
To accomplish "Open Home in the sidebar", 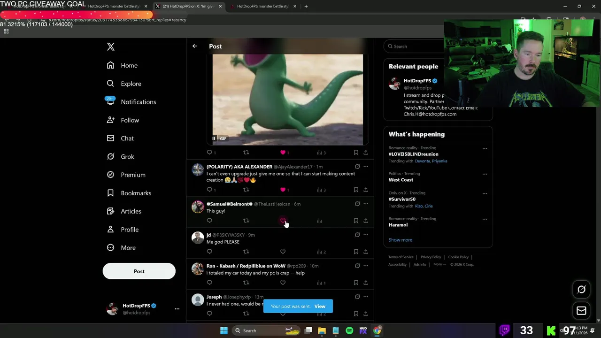I will pos(122,65).
